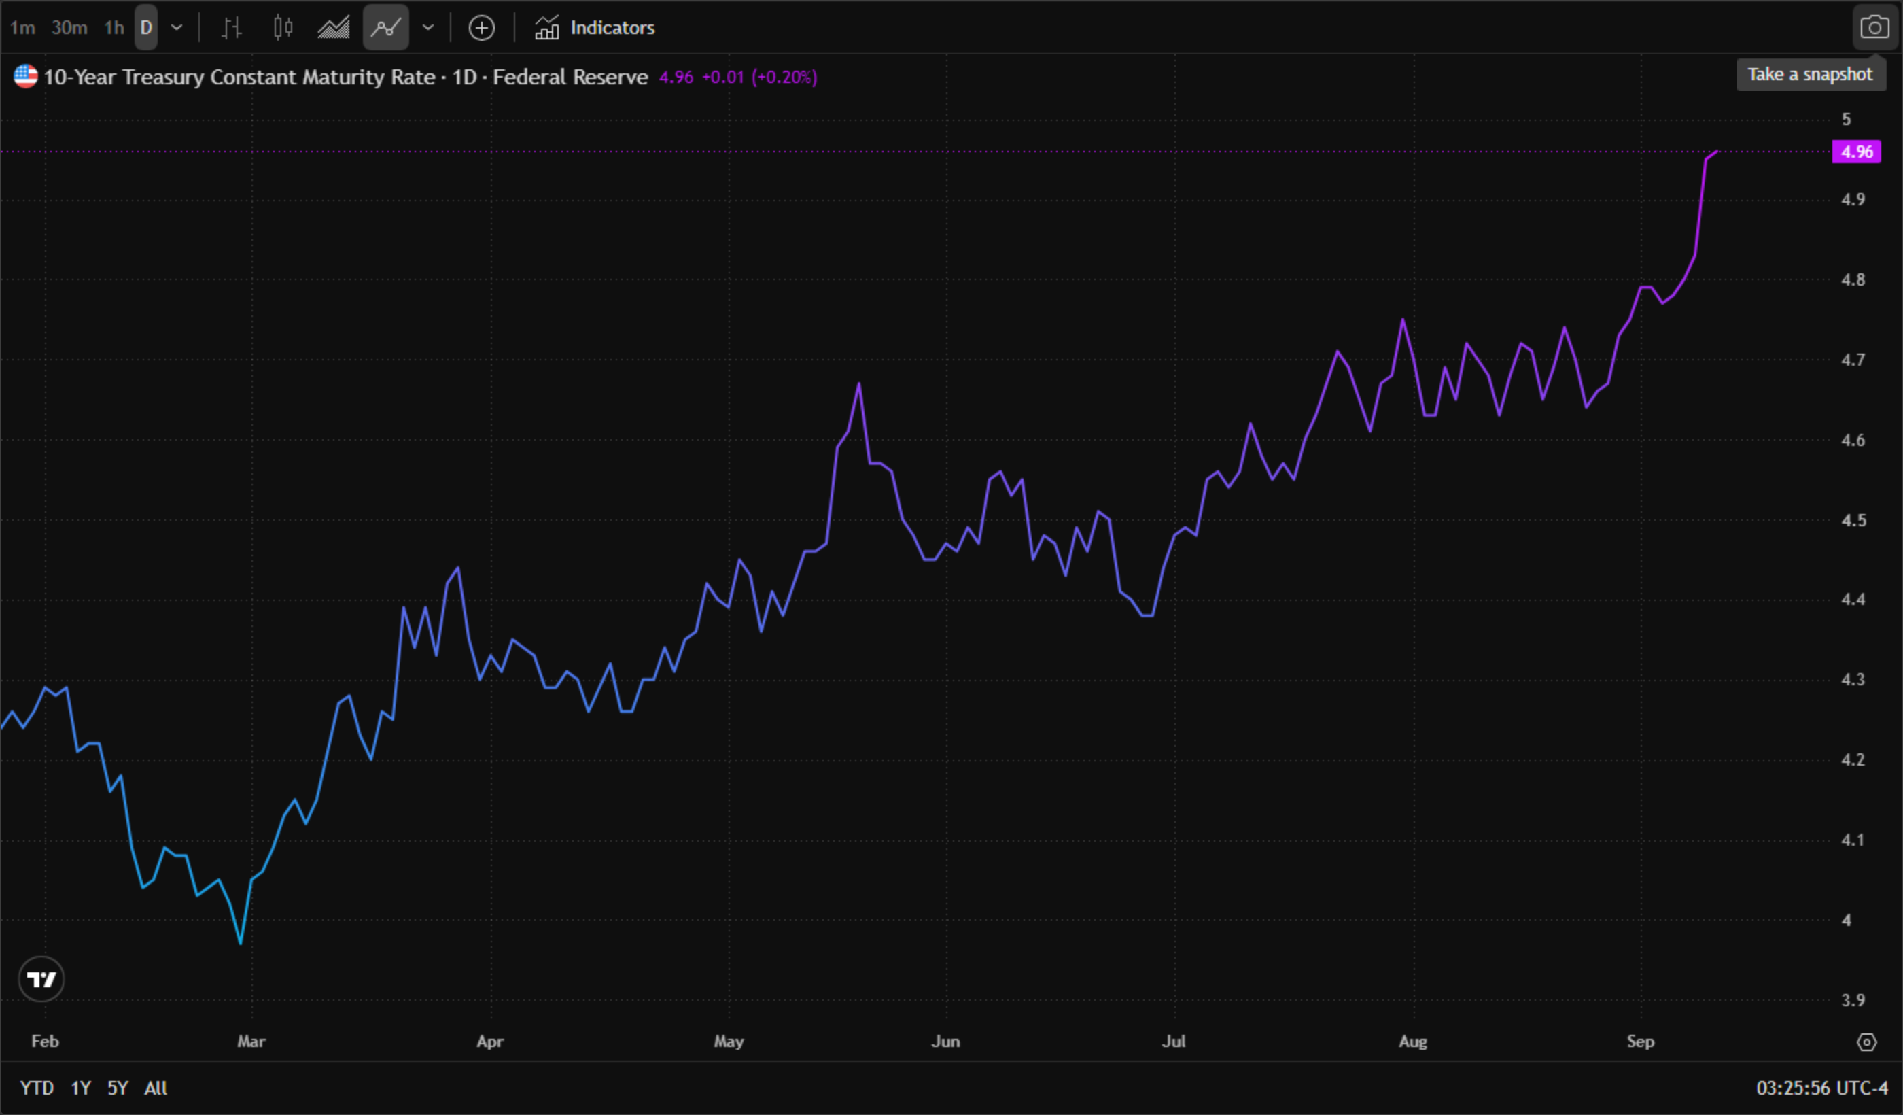1903x1115 pixels.
Task: Switch to Candles chart style
Action: pos(283,28)
